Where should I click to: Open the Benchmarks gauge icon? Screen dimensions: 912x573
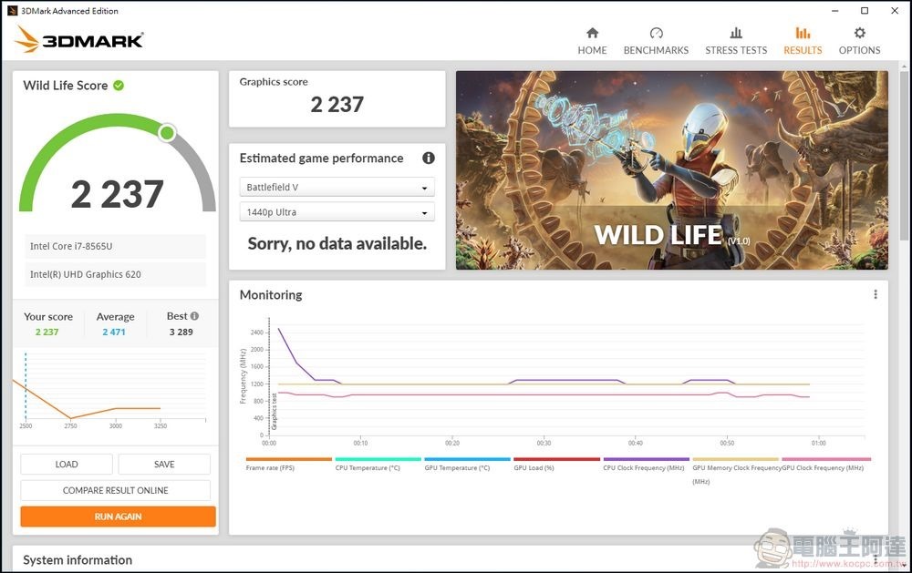(656, 33)
